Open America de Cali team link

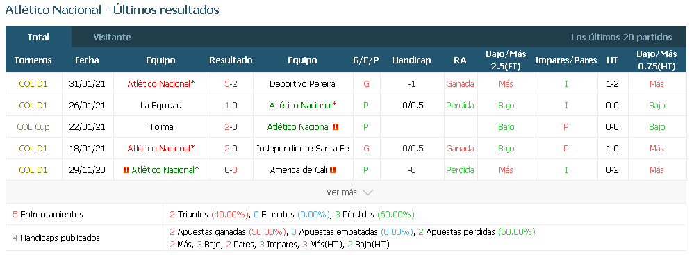298,170
